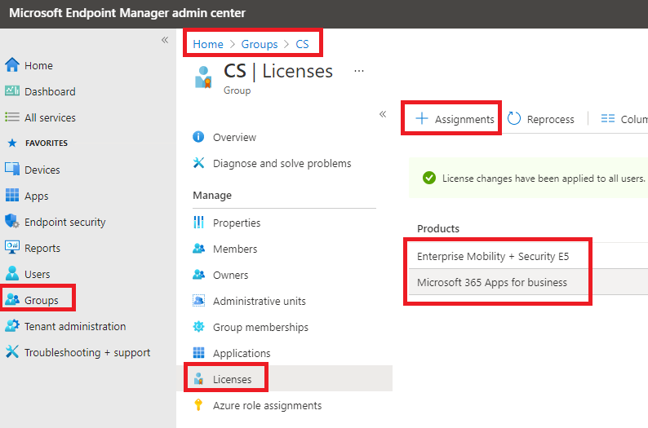Viewport: 648px width, 428px height.
Task: Click the Azure role assignments key icon
Action: point(198,404)
